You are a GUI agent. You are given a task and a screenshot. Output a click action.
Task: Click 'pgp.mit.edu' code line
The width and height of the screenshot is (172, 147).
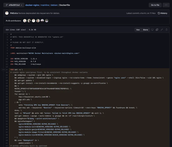pos(25,99)
